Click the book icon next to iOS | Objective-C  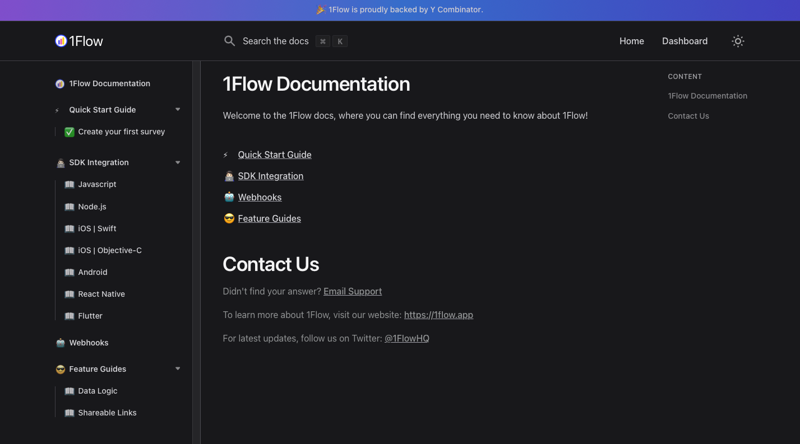(x=70, y=251)
